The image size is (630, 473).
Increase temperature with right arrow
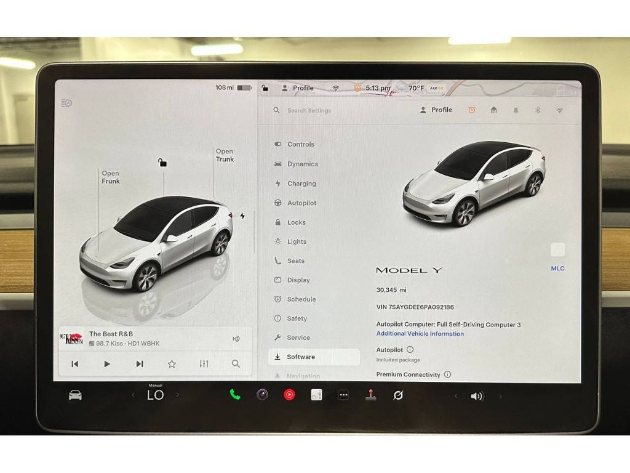coord(177,395)
